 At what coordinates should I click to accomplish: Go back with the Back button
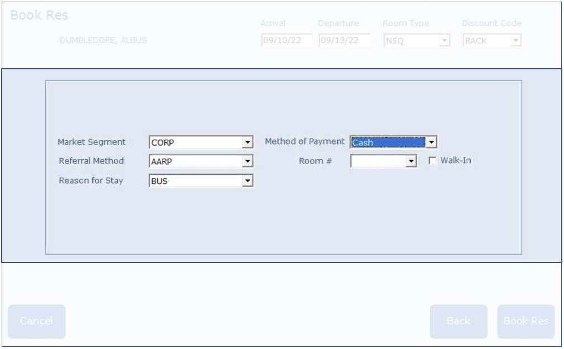(458, 321)
